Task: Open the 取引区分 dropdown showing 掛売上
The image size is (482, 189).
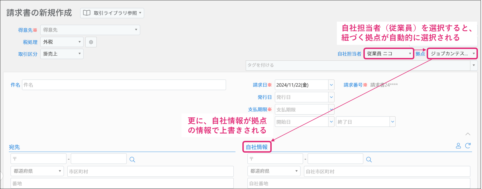Action: [x=62, y=54]
